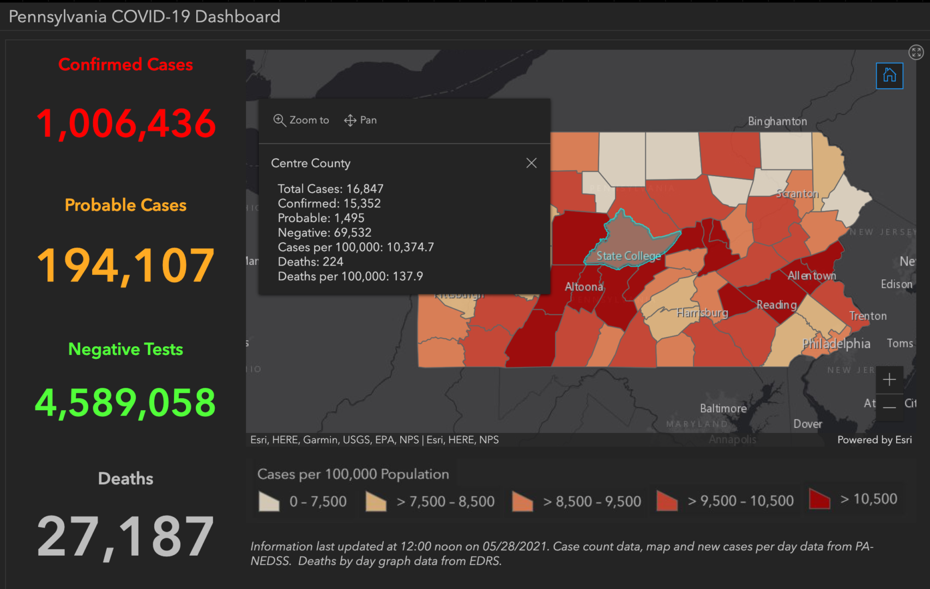Click the Deaths total figure 27,187
The height and width of the screenshot is (589, 930).
coord(125,537)
